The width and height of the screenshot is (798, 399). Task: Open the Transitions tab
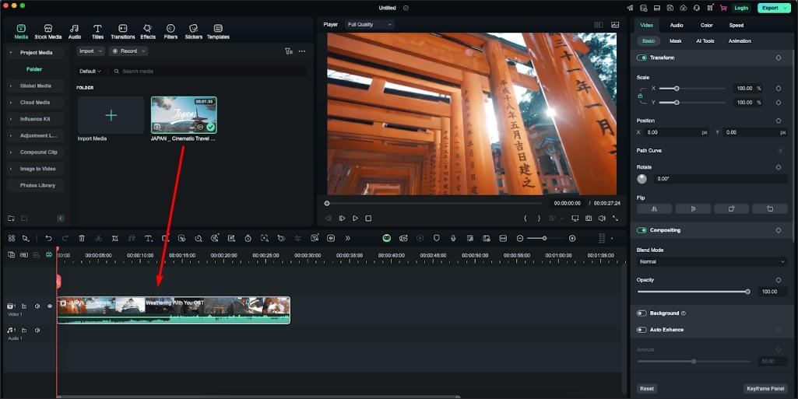[123, 32]
